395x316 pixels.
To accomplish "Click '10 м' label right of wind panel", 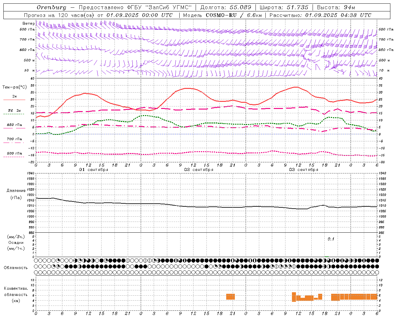I will point(384,70).
